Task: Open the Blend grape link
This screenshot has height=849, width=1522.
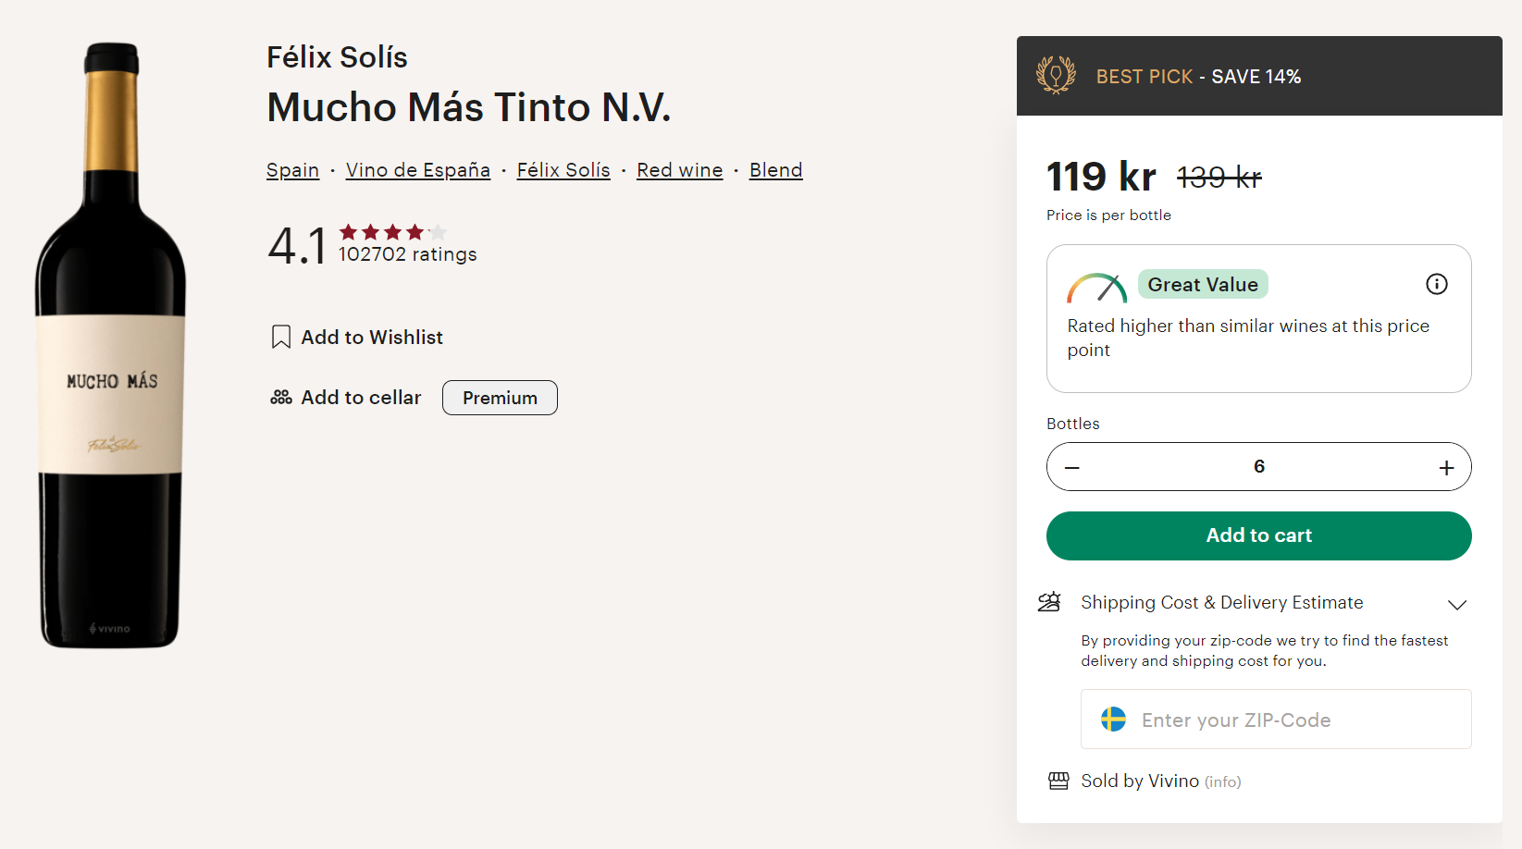Action: point(775,170)
